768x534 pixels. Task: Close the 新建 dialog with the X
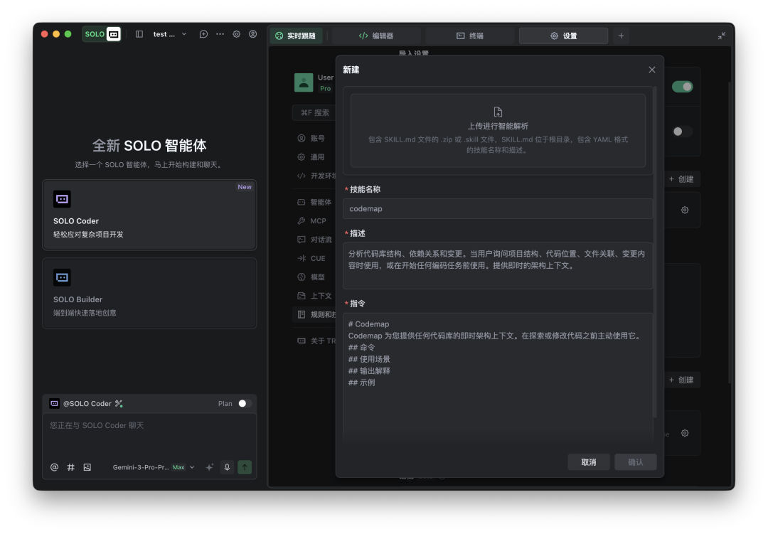(652, 70)
